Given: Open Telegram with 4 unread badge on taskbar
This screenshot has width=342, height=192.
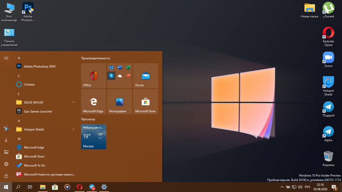Looking at the screenshot, I should coord(92,187).
